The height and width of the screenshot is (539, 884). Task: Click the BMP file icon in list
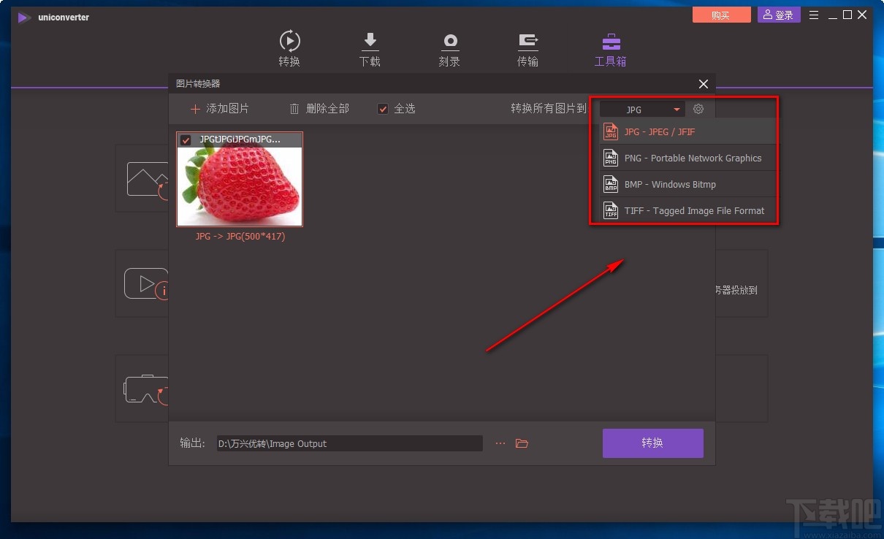click(611, 184)
